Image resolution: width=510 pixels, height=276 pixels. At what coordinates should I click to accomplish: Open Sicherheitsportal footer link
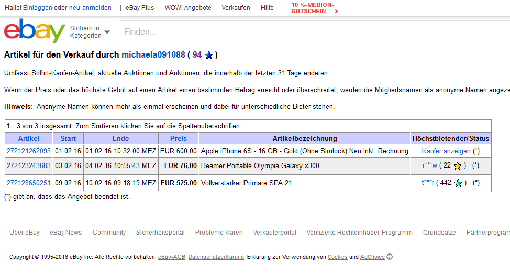[160, 233]
